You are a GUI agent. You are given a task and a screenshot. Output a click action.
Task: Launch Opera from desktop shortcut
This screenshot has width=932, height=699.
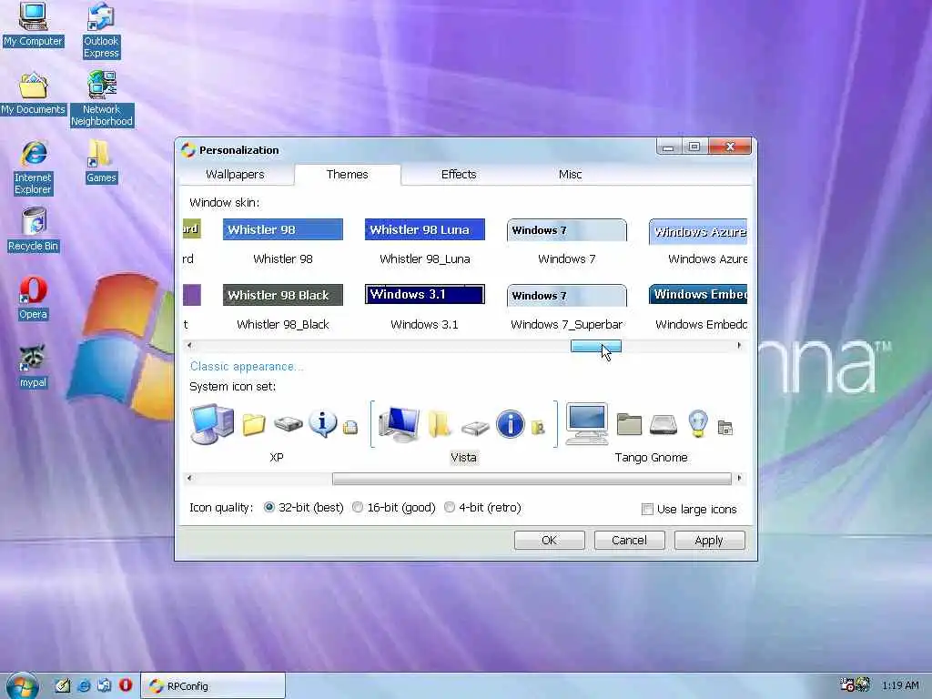(33, 299)
